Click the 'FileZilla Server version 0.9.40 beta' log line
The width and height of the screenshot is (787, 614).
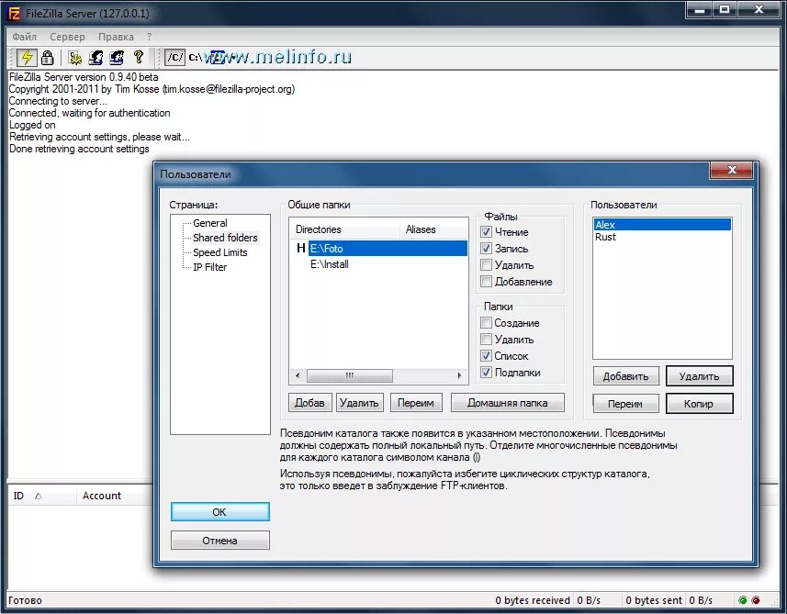pyautogui.click(x=84, y=77)
